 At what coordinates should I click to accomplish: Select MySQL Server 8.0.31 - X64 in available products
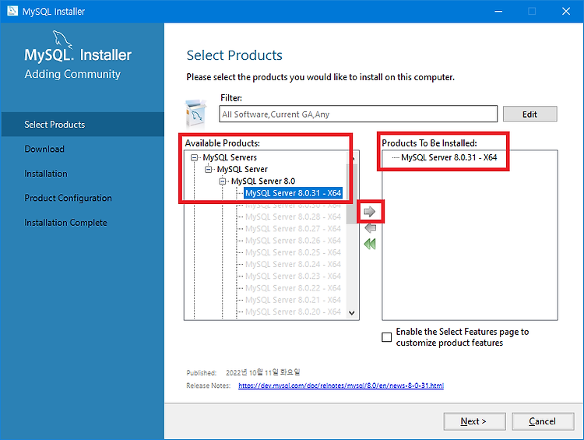coord(293,193)
